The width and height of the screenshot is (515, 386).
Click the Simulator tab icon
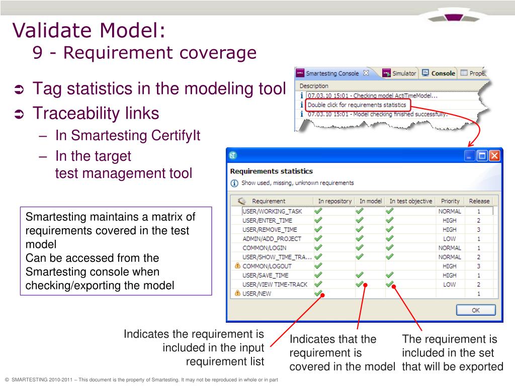tap(387, 73)
